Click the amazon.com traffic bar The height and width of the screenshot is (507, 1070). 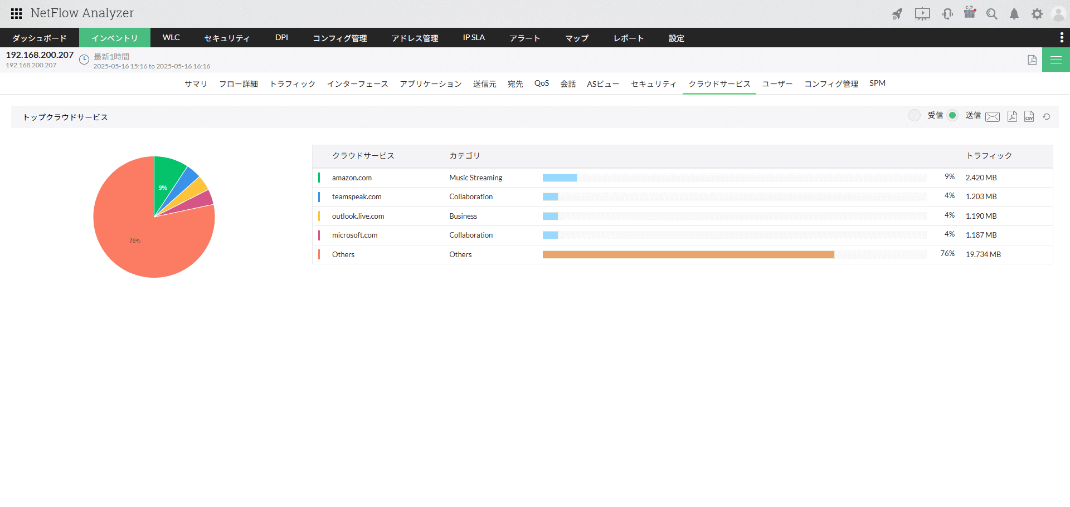coord(560,178)
